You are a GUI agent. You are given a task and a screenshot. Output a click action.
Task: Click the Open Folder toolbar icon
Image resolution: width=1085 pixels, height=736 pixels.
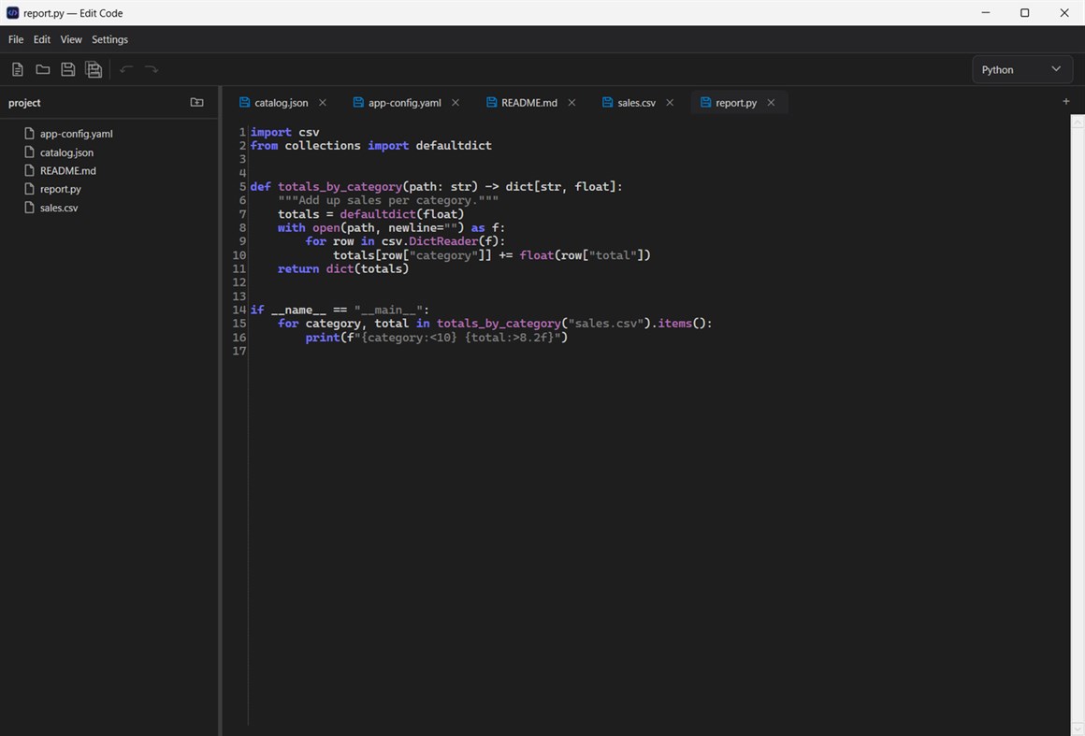click(x=43, y=69)
